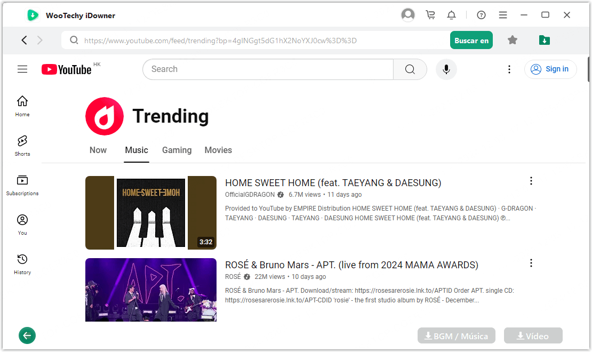Viewport: 592px width, 352px height.
Task: Click the notification bell icon
Action: pos(451,15)
